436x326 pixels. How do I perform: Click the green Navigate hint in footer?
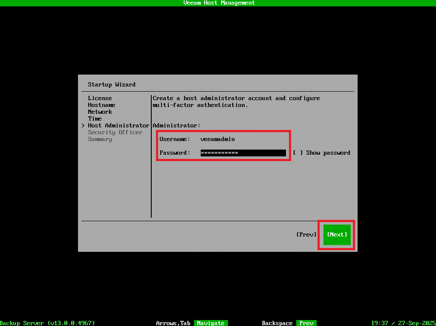[x=211, y=323]
